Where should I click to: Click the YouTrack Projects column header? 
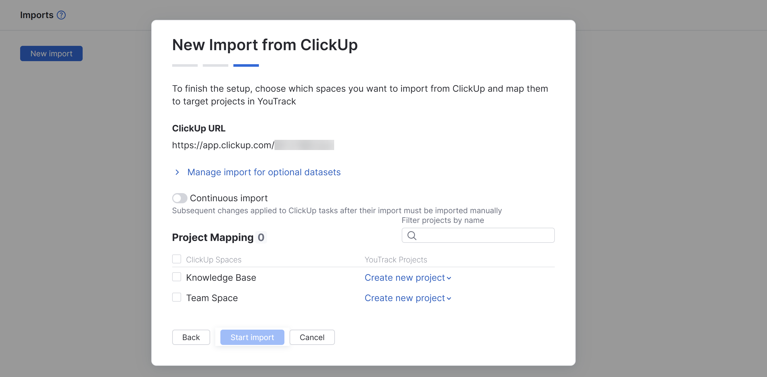point(396,260)
